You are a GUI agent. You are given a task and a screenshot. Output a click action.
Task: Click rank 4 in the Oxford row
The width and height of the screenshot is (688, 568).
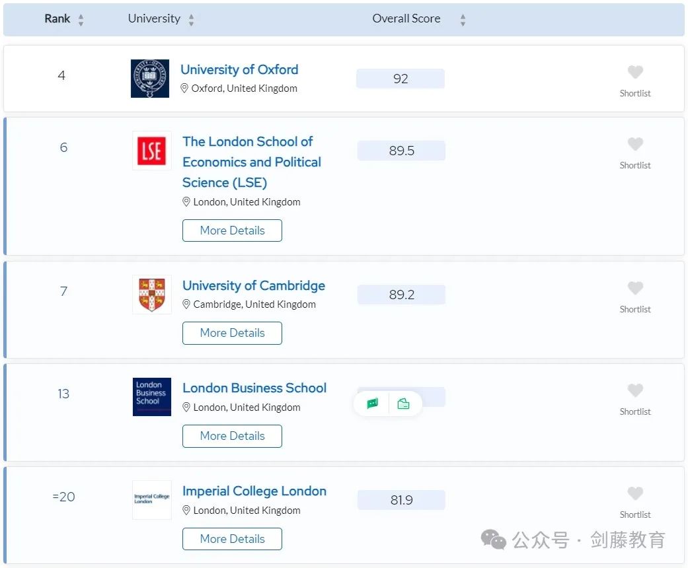[x=62, y=75]
